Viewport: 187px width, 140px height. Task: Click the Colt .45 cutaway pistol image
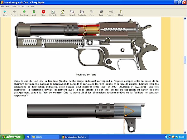coord(86,44)
